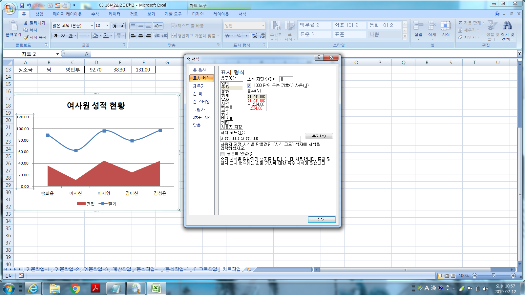Click the 닫기 button in the dialog
Image resolution: width=525 pixels, height=295 pixels.
click(322, 220)
